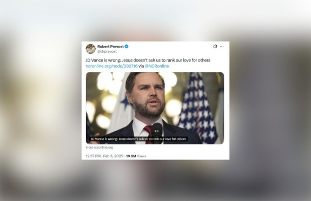Open the @NCRonline mention
311x201 pixels.
pyautogui.click(x=157, y=66)
